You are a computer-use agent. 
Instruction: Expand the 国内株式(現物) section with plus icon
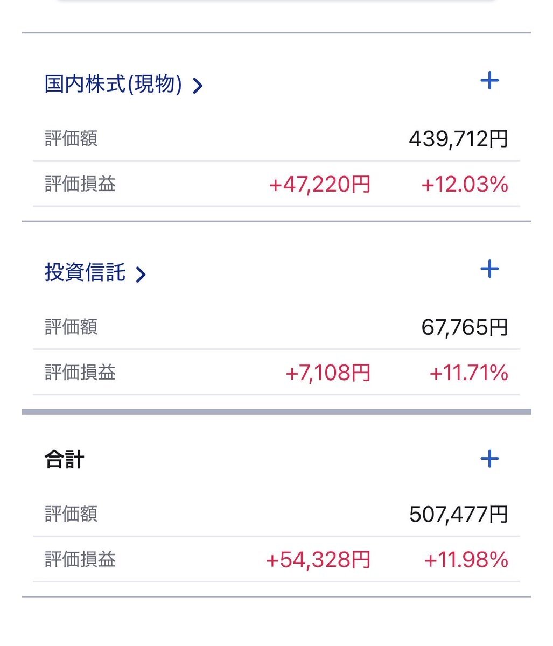[x=489, y=81]
